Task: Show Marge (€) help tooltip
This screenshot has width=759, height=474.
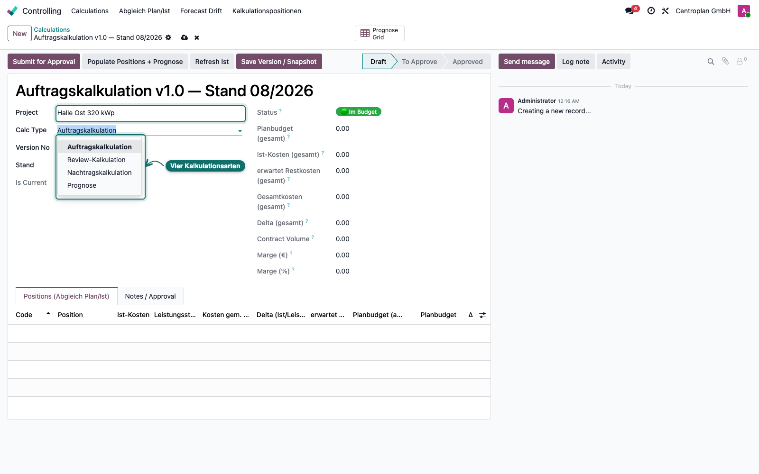Action: pos(291,254)
